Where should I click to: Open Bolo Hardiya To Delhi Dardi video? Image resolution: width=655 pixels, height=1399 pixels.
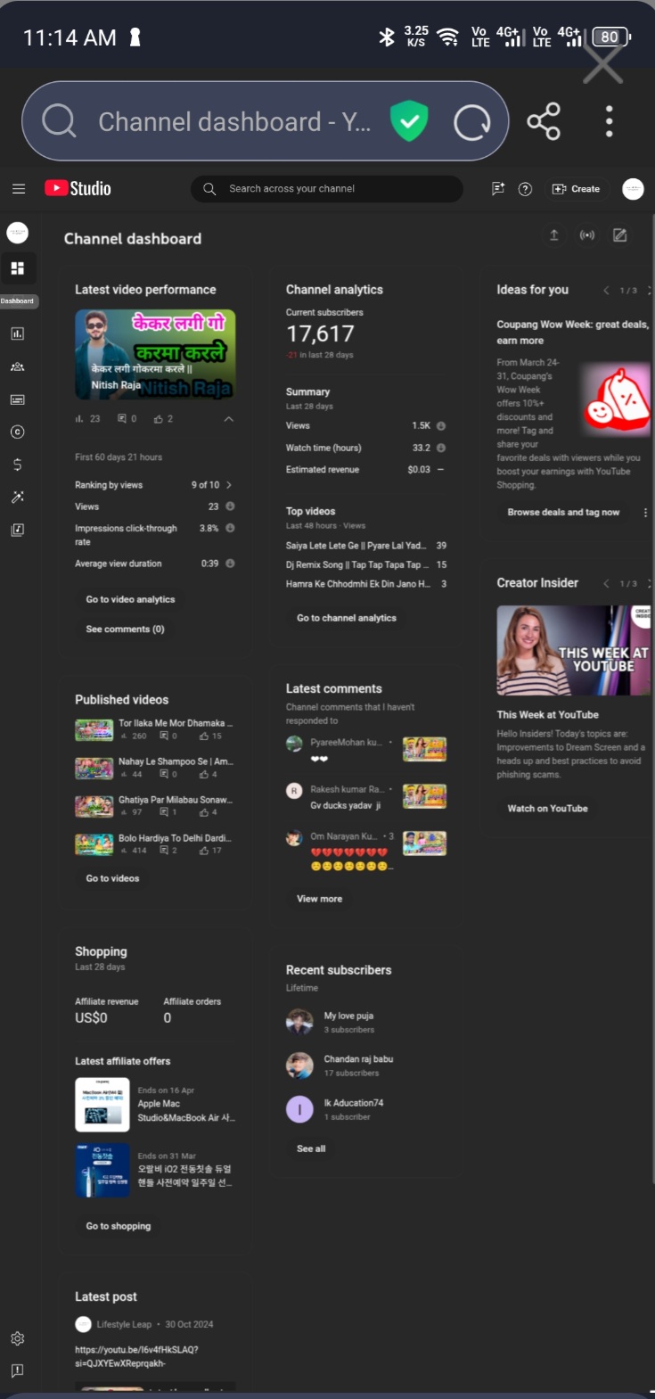[x=155, y=844]
